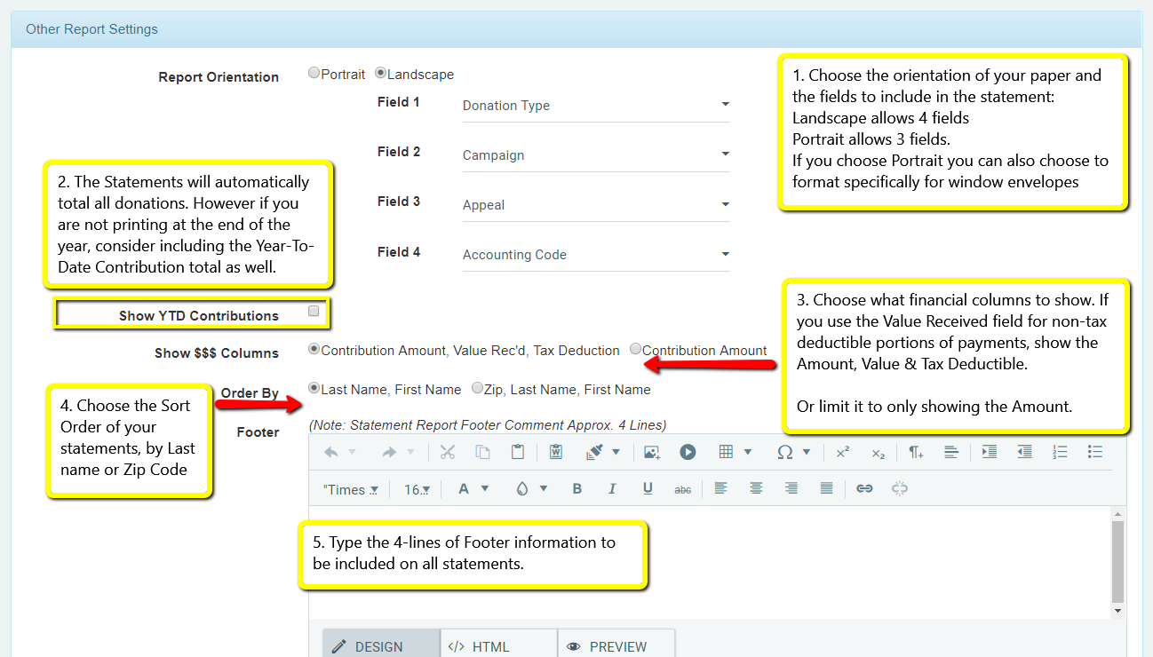Enable the Show YTD Contributions checkbox
Viewport: 1153px width, 657px height.
point(314,312)
